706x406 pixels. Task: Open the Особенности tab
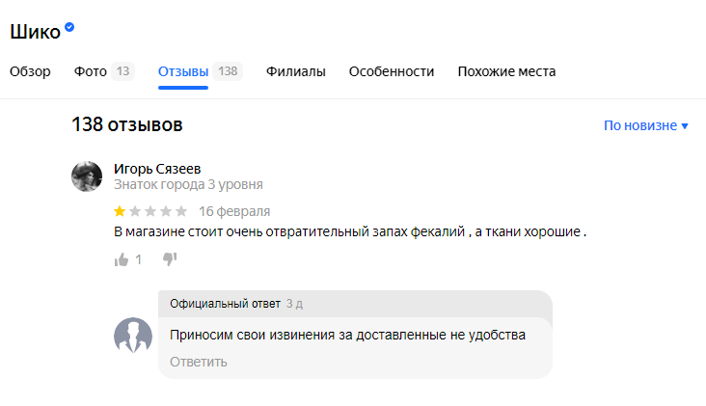392,71
